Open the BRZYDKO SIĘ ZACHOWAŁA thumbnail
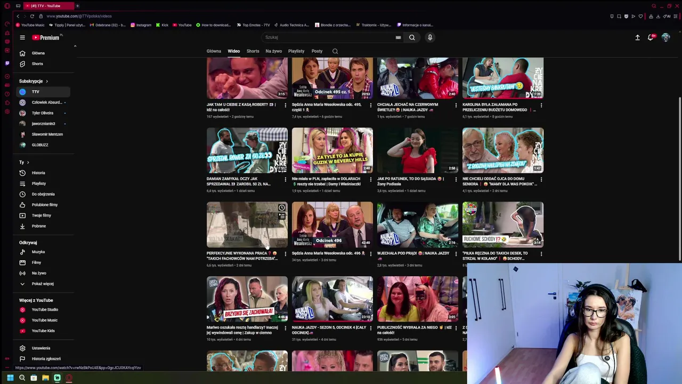682x384 pixels. [247, 299]
